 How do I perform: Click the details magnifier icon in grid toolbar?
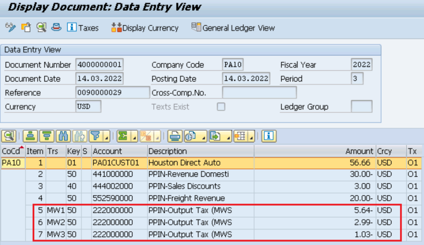9,136
